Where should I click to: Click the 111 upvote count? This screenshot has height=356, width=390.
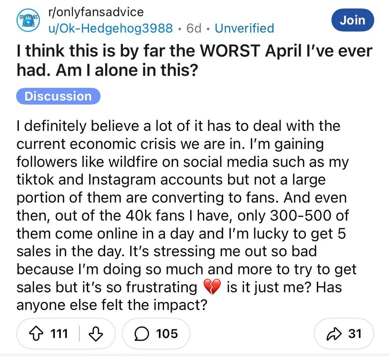pyautogui.click(x=59, y=334)
